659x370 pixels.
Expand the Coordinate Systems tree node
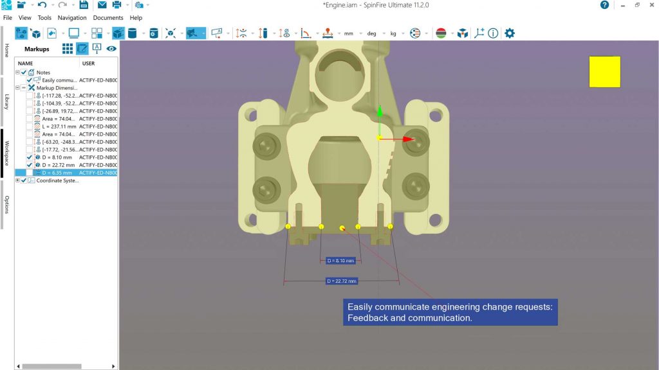tap(17, 181)
